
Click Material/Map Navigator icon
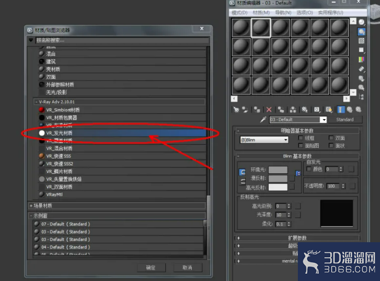pyautogui.click(x=361, y=97)
